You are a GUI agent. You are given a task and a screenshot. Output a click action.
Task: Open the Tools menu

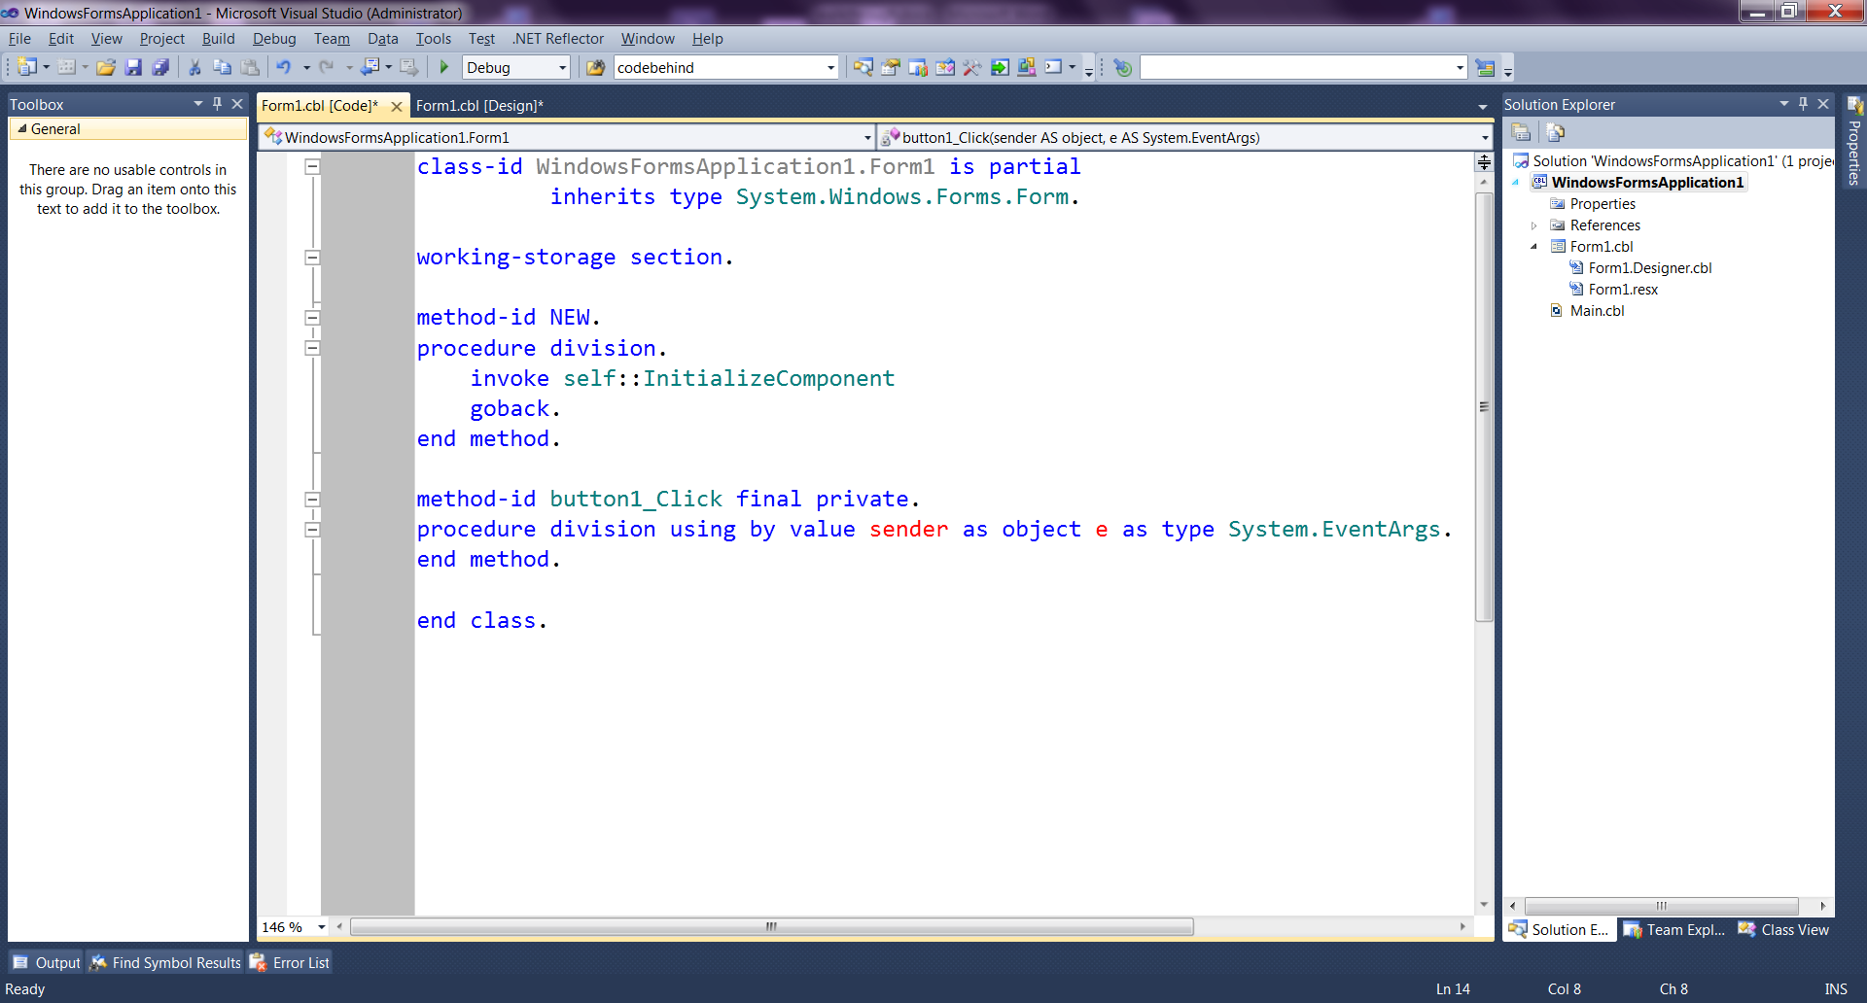point(433,39)
